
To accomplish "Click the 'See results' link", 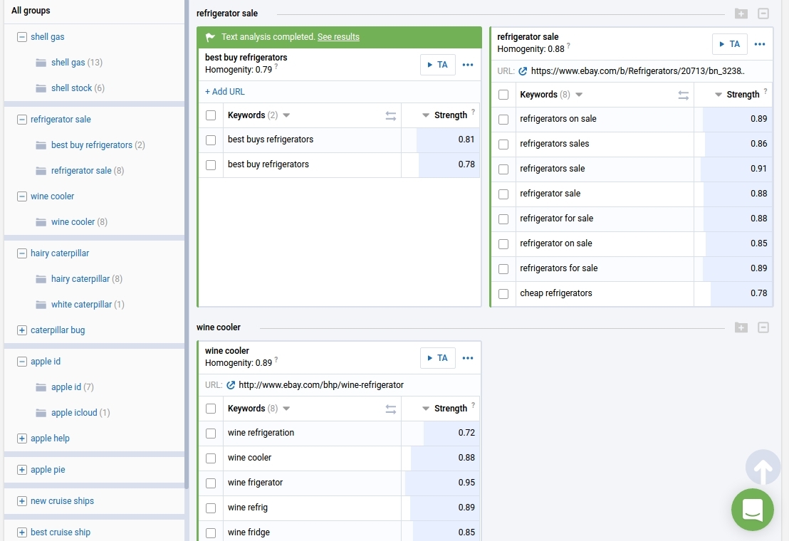I will pyautogui.click(x=338, y=37).
